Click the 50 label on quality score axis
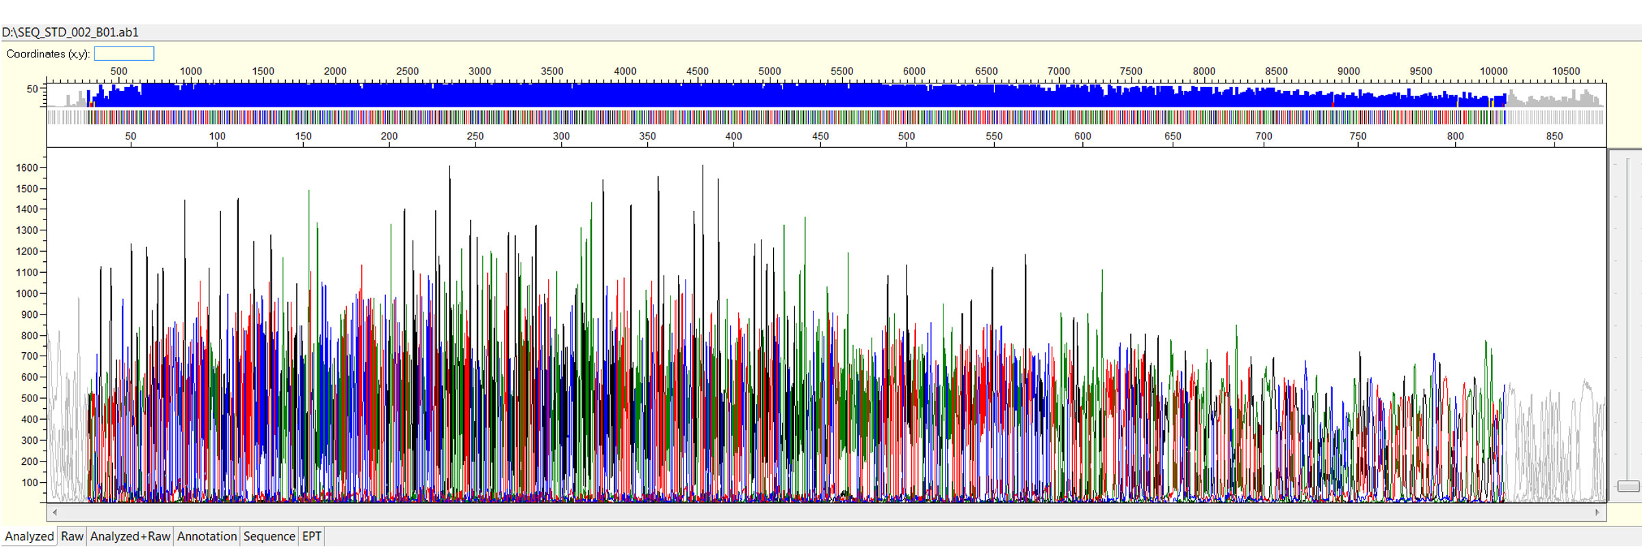 pos(32,89)
